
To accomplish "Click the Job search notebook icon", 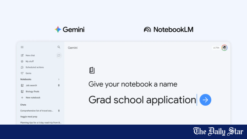I will pyautogui.click(x=22, y=85).
